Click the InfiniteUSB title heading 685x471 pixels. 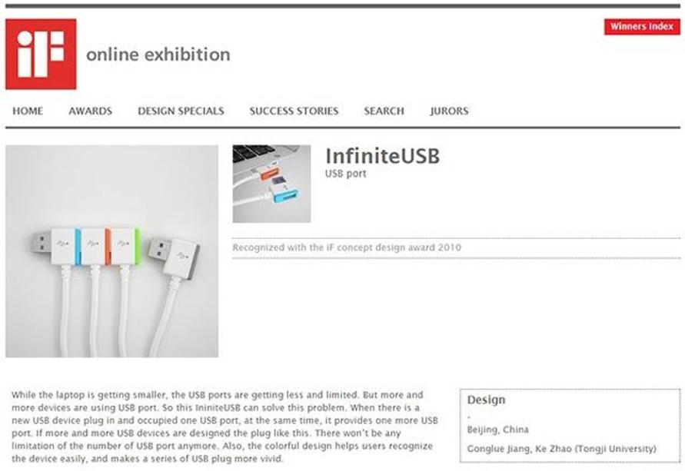tap(382, 156)
